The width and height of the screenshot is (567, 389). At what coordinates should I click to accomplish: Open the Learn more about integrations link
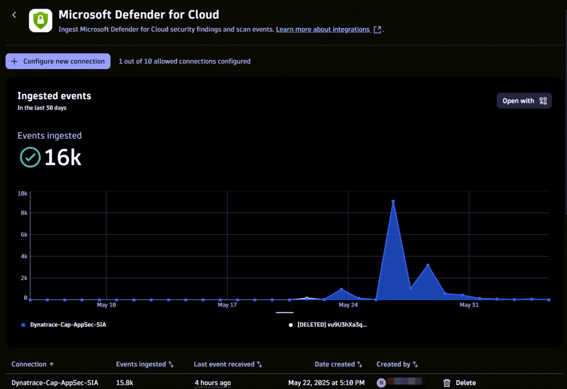(323, 29)
